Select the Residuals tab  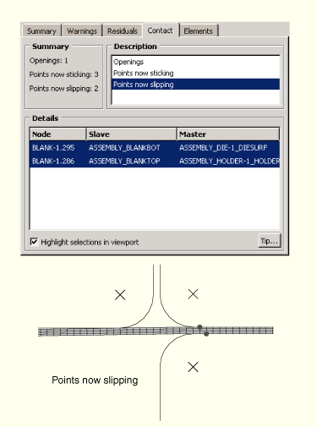pyautogui.click(x=123, y=30)
